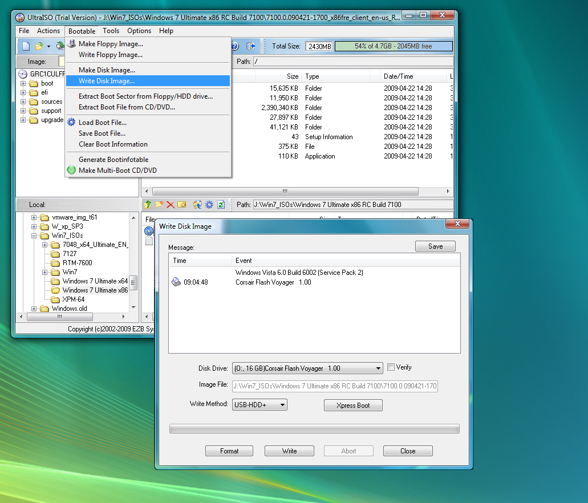Click the write progress bar
This screenshot has height=503, width=588.
click(314, 429)
